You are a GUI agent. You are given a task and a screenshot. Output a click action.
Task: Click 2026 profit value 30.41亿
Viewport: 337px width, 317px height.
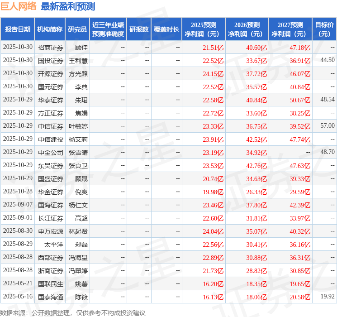pyautogui.click(x=256, y=245)
